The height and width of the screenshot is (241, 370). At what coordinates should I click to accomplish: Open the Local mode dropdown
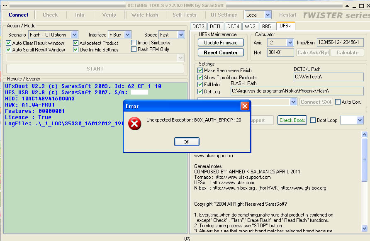pyautogui.click(x=268, y=15)
